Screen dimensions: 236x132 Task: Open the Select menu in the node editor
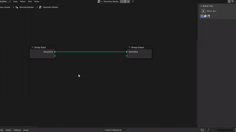[23, 1]
